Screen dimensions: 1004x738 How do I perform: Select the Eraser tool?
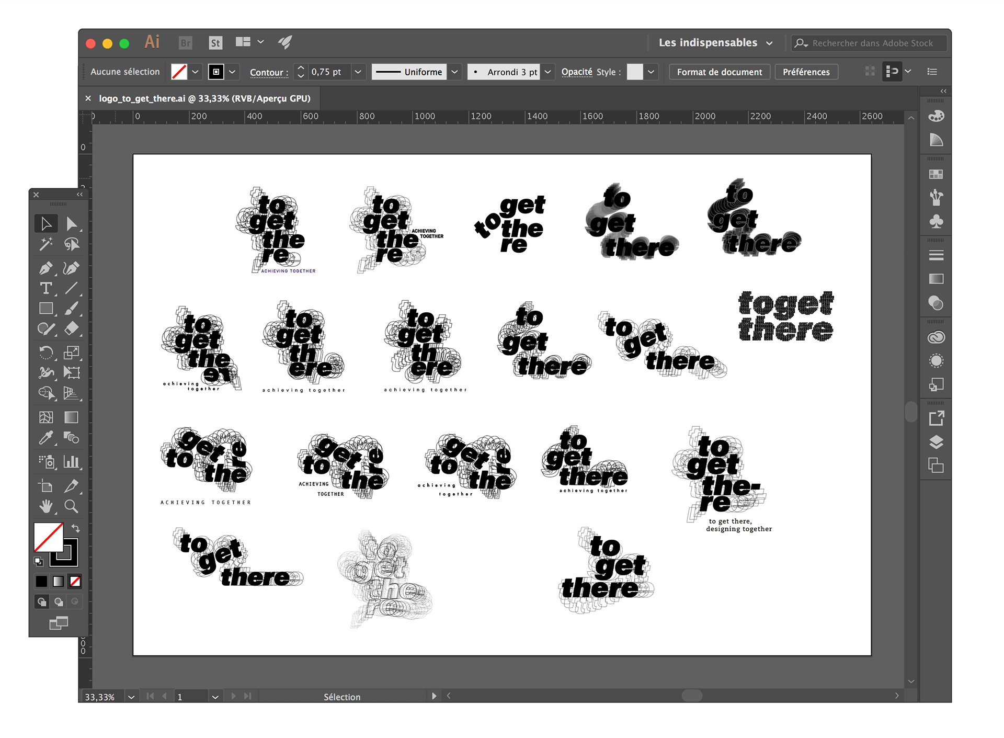(71, 328)
